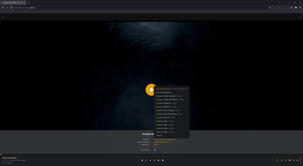
Task: Open the Audio Stream dropdown English TRUEHD 7.1
Action: click(162, 142)
